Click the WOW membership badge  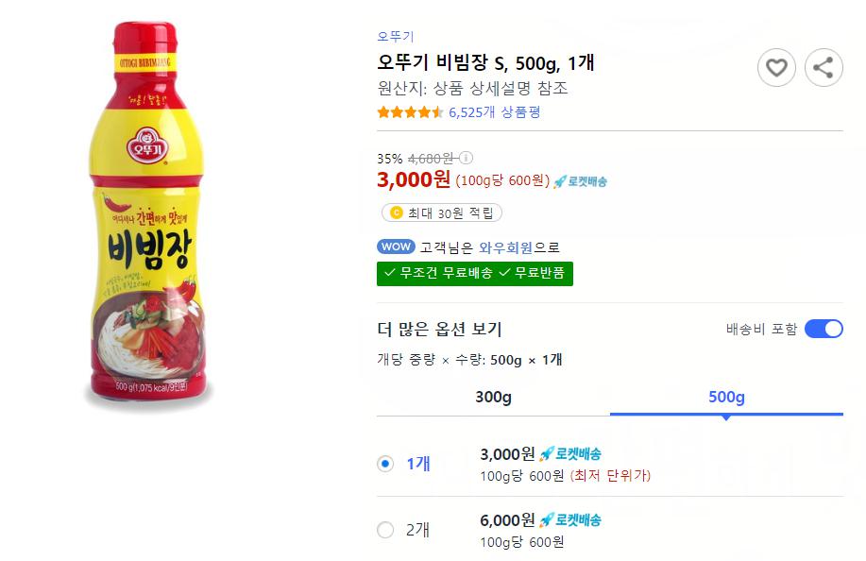tap(396, 247)
